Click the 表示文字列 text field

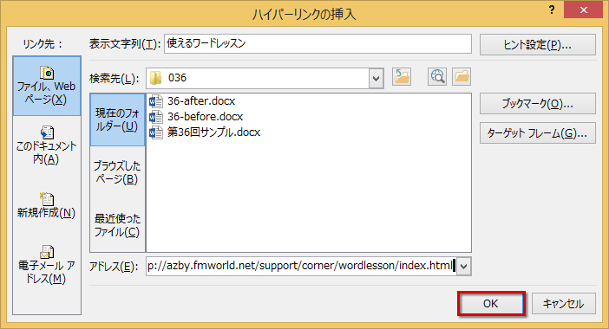coord(318,44)
